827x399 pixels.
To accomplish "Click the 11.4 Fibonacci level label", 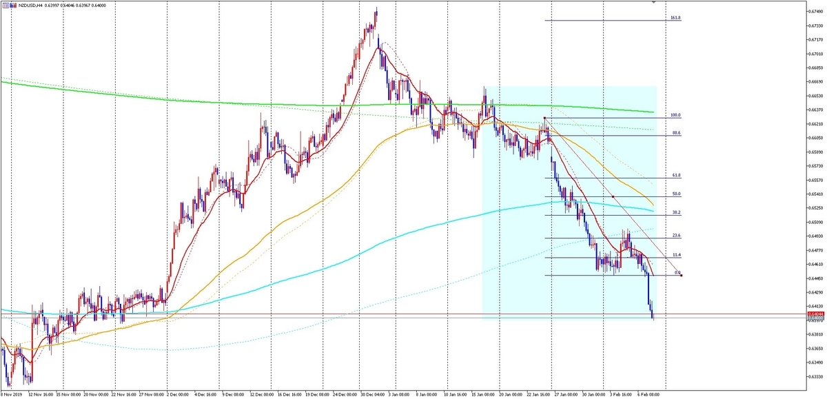I will [x=676, y=255].
